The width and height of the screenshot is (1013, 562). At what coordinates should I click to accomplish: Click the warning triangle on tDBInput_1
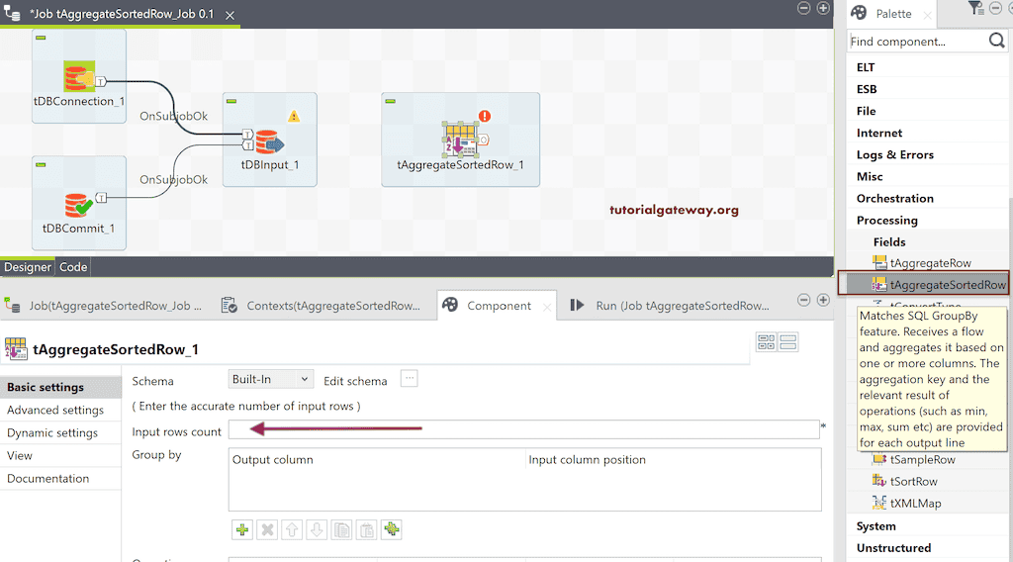pos(294,117)
